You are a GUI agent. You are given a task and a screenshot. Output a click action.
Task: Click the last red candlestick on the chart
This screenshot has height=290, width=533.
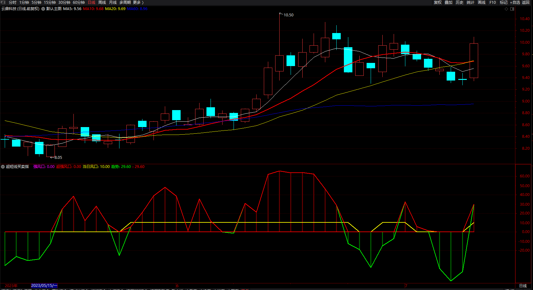tap(474, 61)
